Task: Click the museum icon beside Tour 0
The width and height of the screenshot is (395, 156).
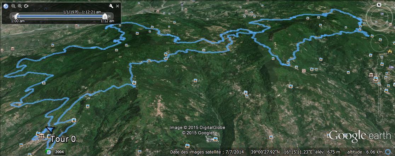Action: (x=42, y=137)
